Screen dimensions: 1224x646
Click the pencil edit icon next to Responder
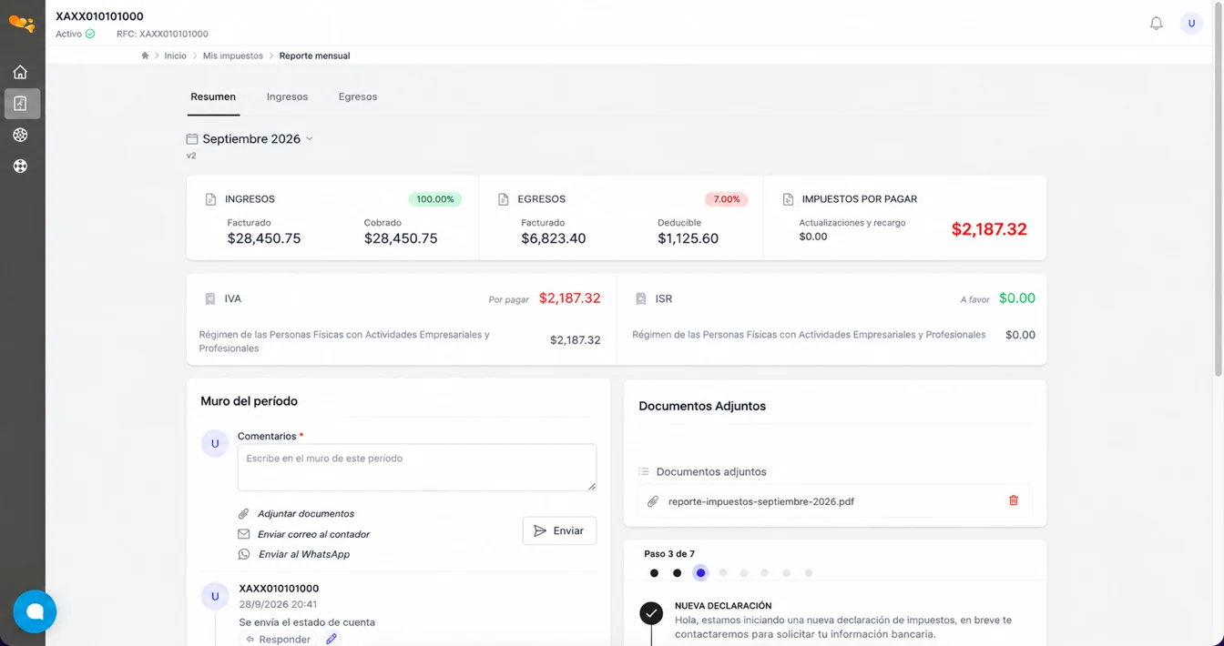coord(331,639)
